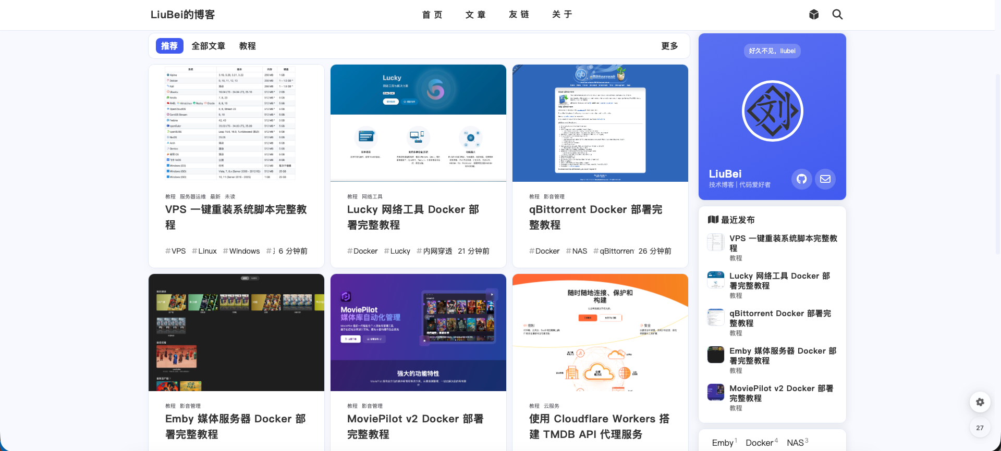Select the 推荐 tab
Screen dimensions: 1001x451
click(169, 46)
